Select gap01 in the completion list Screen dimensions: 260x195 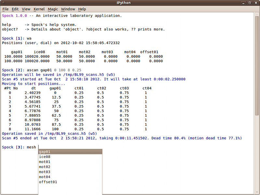coord(70,151)
